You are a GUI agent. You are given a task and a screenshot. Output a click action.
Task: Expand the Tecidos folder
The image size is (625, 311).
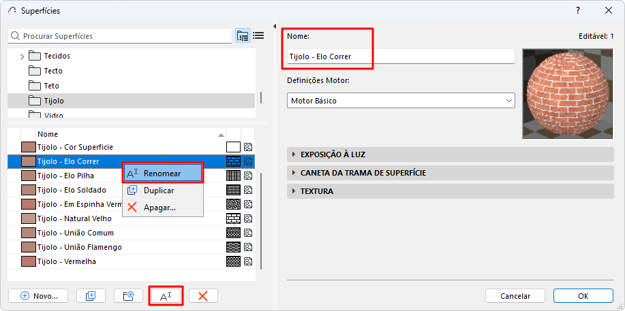pos(22,56)
